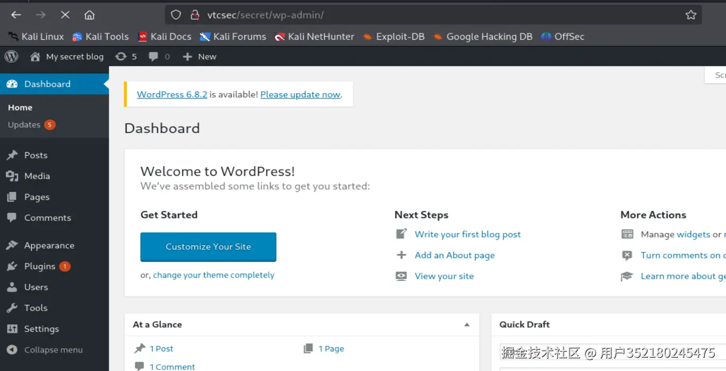This screenshot has width=726, height=371.
Task: Click Please update now link
Action: point(300,94)
